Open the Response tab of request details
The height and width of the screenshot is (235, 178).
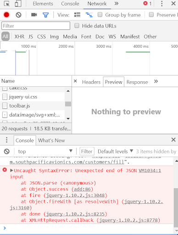coord(137,82)
